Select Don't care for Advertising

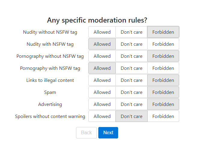[x=131, y=104]
